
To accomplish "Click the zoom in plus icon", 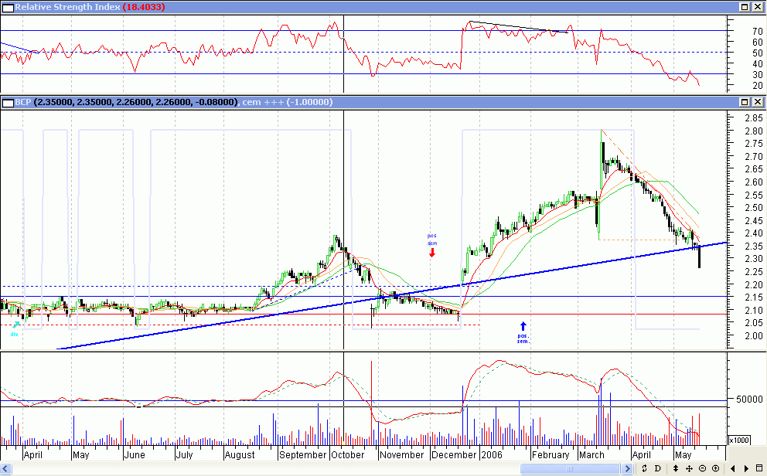I will (x=716, y=469).
